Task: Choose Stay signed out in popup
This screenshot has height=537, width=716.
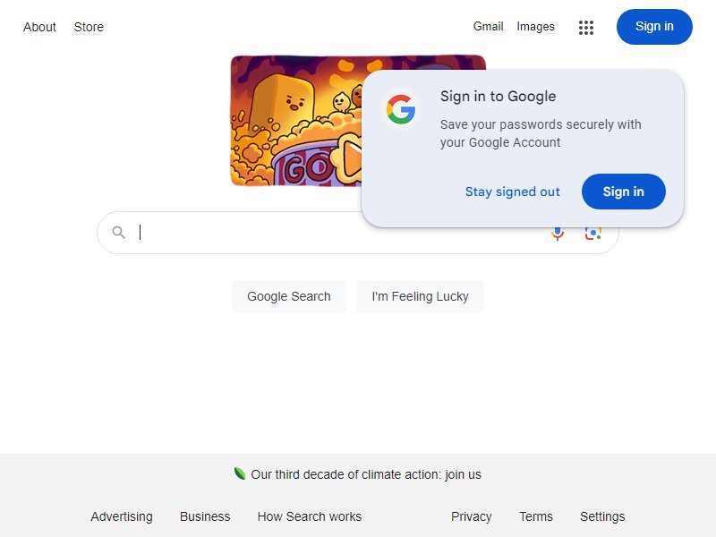Action: [x=512, y=192]
